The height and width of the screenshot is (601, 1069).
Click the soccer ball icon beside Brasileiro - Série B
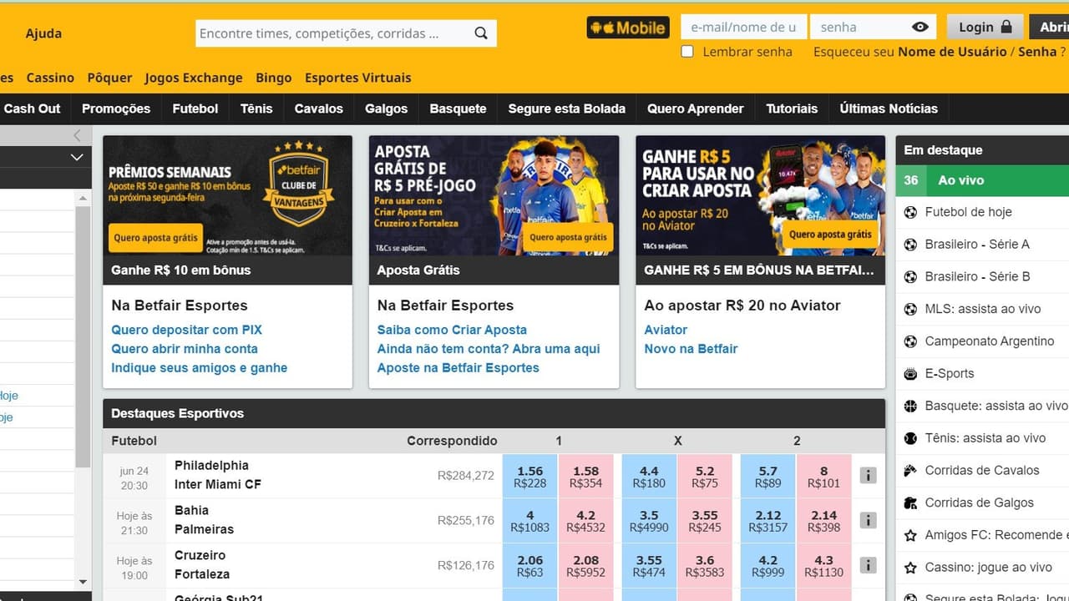pyautogui.click(x=910, y=276)
